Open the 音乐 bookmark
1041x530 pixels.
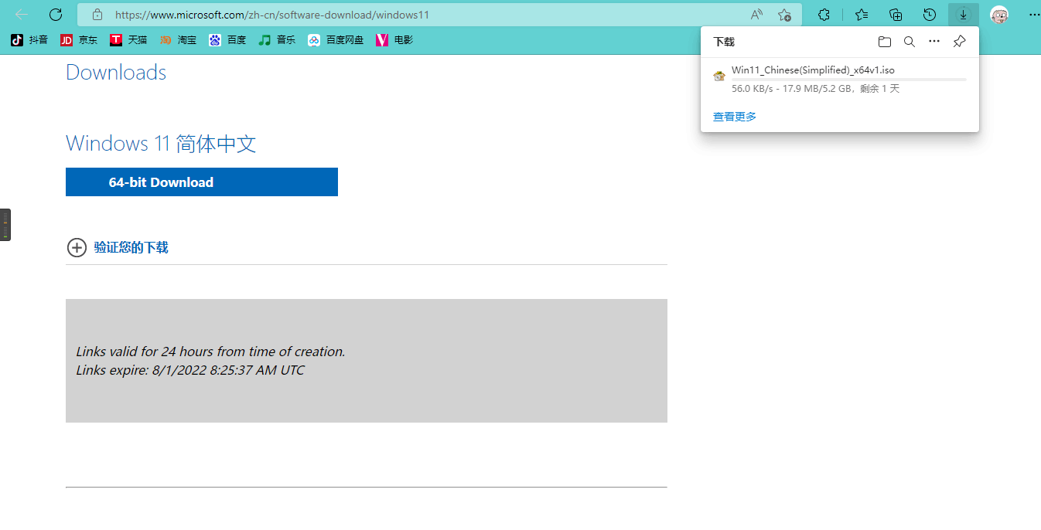[277, 39]
